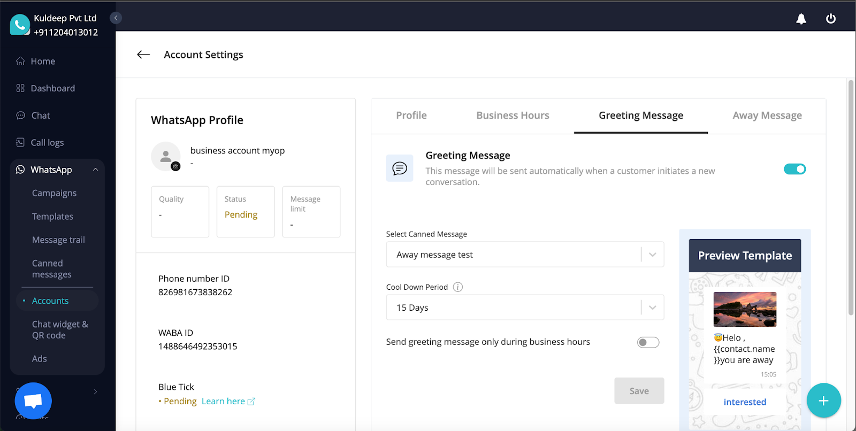The width and height of the screenshot is (856, 431).
Task: Collapse the WhatsApp sidebar menu
Action: click(x=95, y=170)
